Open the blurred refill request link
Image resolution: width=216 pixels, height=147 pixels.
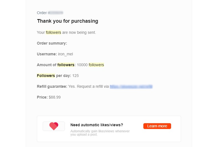click(x=131, y=87)
